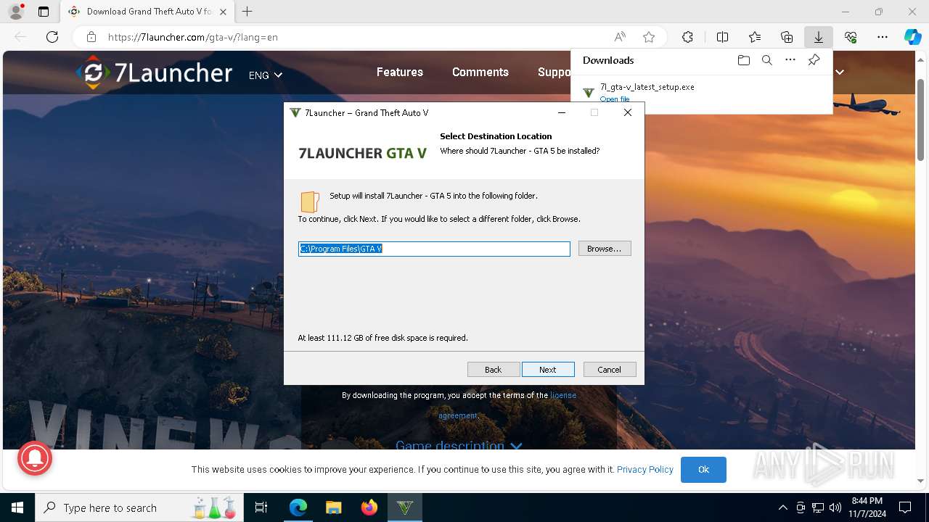This screenshot has width=929, height=522.
Task: Go back using the browser back arrow
Action: click(x=20, y=37)
